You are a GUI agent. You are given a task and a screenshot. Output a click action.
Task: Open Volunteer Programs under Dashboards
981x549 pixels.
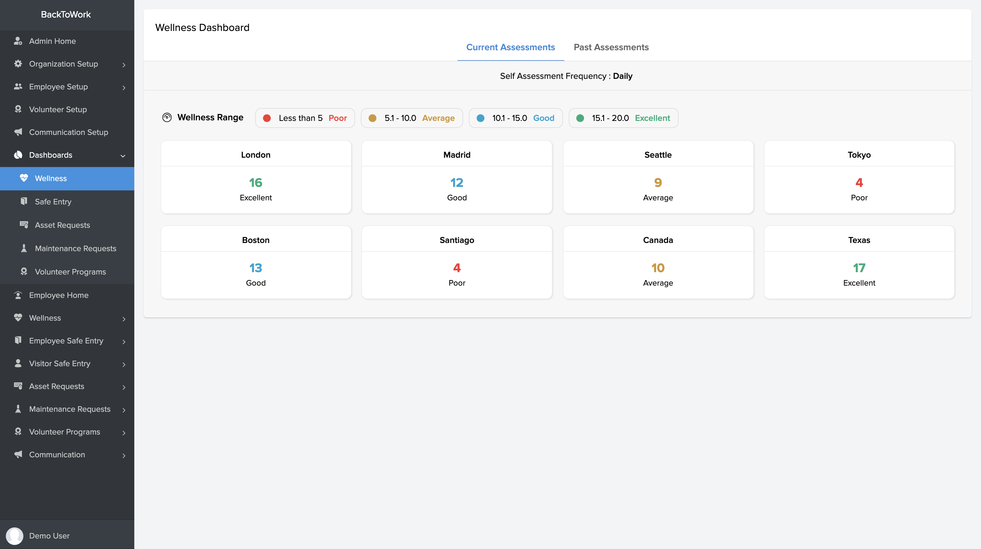click(x=70, y=272)
